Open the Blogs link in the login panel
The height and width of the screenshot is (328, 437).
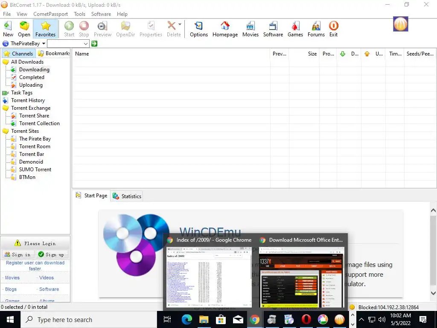click(x=11, y=289)
